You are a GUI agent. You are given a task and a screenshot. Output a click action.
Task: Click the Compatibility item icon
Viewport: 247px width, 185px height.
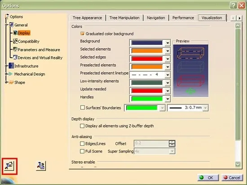point(15,41)
